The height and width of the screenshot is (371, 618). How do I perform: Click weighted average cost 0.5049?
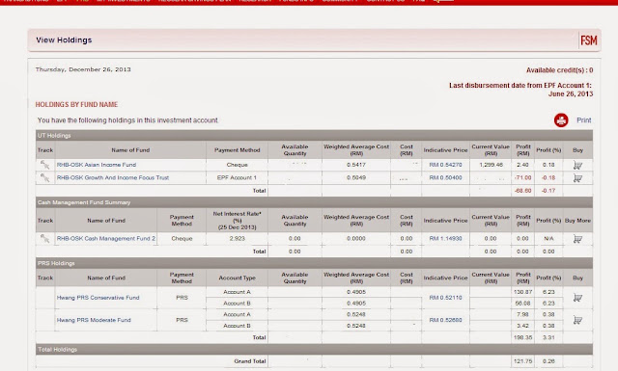[356, 178]
